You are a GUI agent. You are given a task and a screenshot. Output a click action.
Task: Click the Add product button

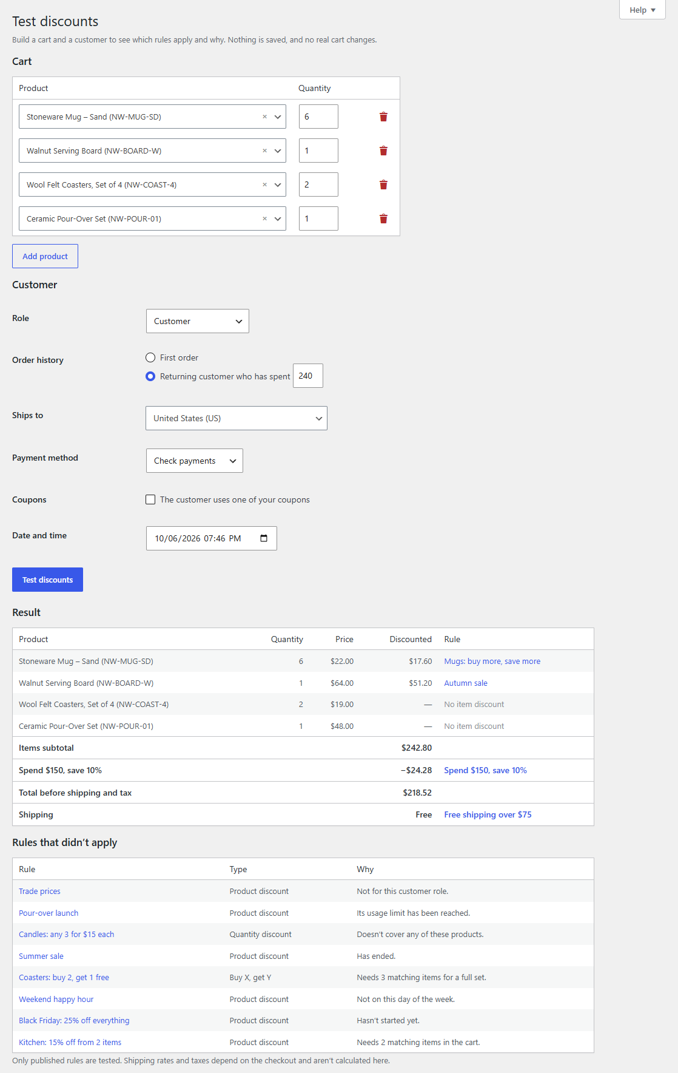45,256
